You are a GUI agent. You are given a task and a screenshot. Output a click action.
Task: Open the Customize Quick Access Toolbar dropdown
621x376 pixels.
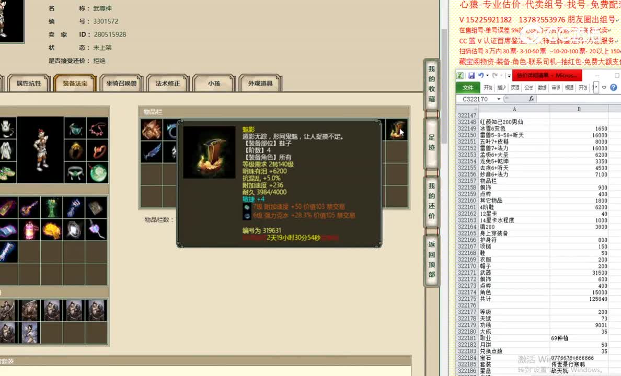pyautogui.click(x=508, y=75)
